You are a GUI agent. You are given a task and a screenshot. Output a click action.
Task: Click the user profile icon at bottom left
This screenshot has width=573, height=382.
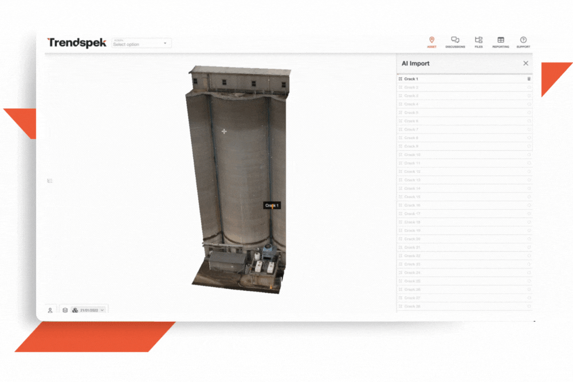pos(50,310)
